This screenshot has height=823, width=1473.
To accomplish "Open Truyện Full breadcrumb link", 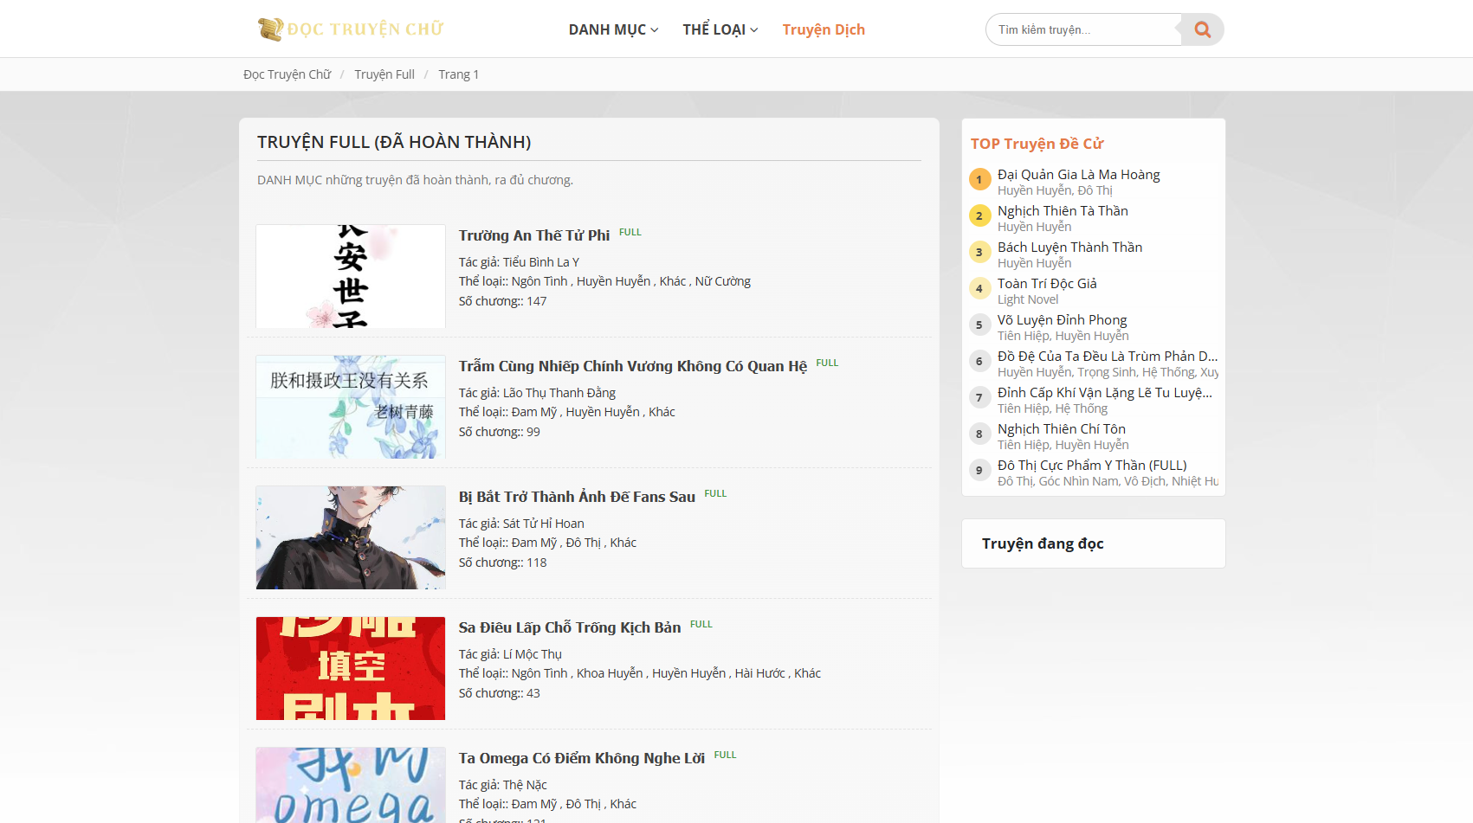I will 384,74.
